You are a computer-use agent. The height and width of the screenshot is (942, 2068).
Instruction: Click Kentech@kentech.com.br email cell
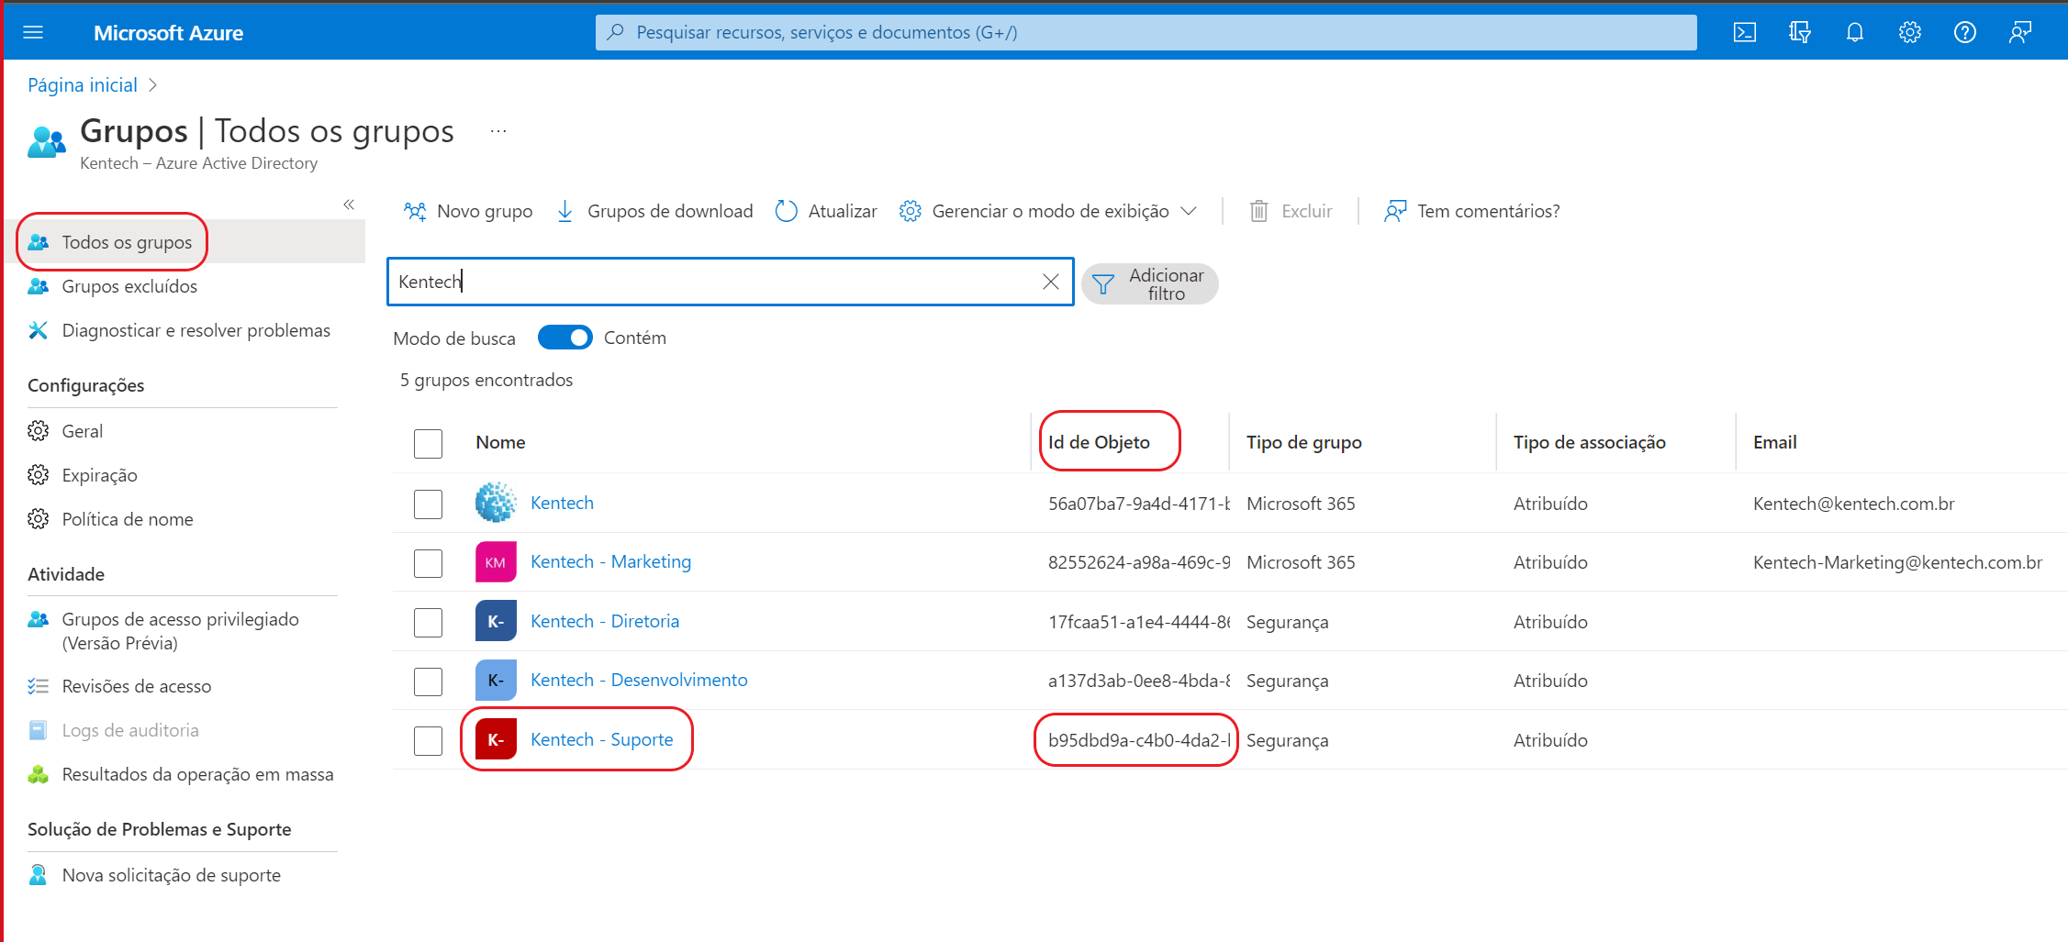(x=1853, y=504)
